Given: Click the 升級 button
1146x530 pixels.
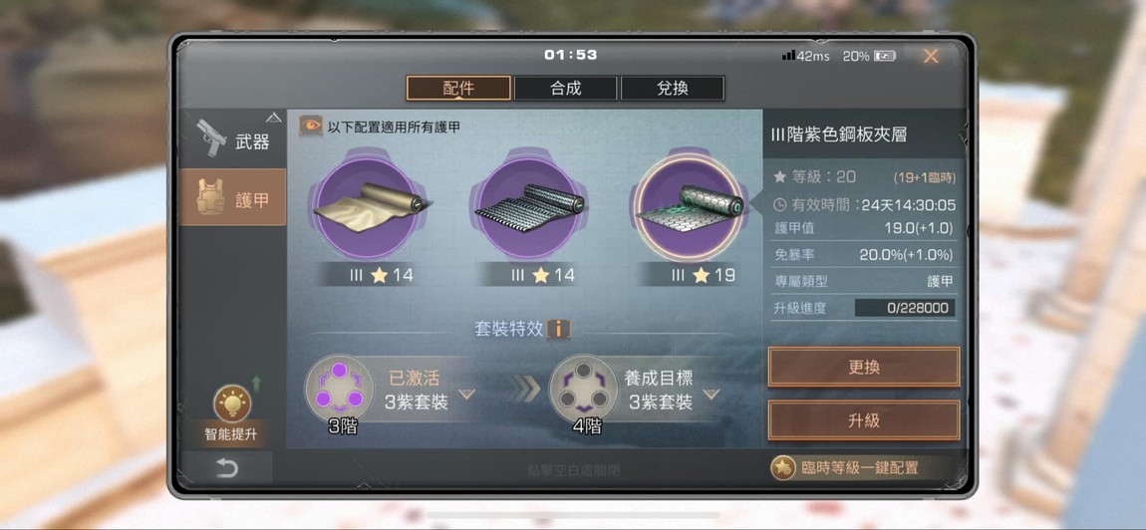Looking at the screenshot, I should (863, 420).
